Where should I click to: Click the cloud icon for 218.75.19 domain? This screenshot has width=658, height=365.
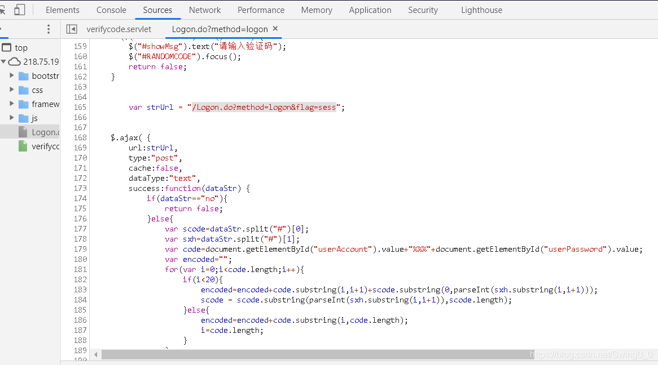point(14,61)
